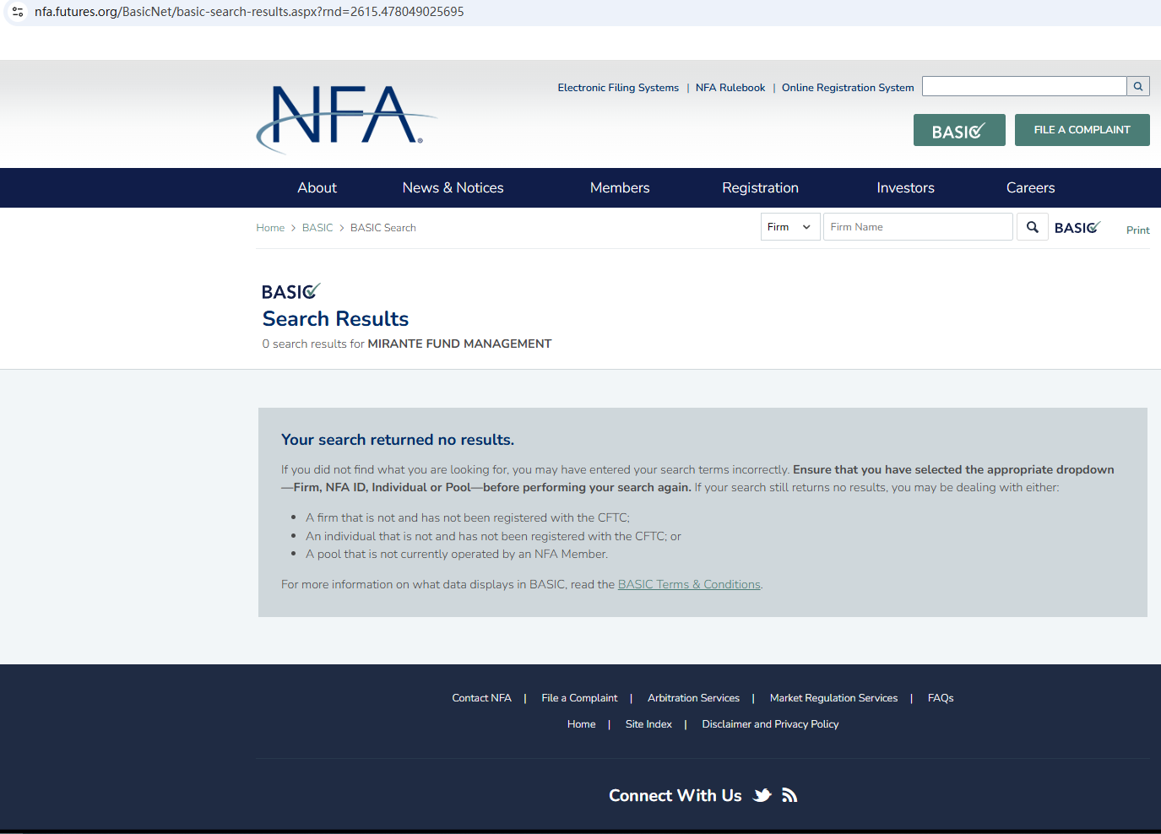
Task: Open the Careers menu
Action: click(x=1030, y=188)
